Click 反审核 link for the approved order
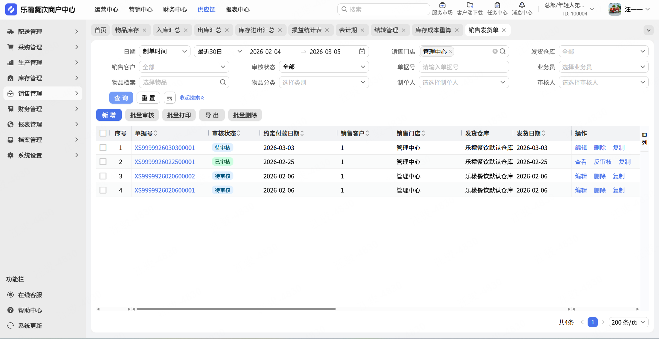 (603, 162)
